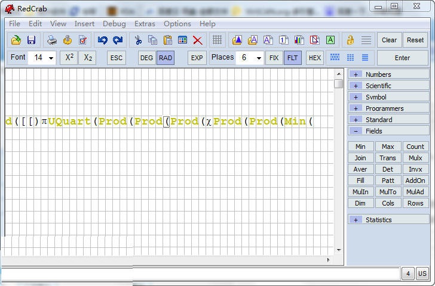Redo the last undone action
Screen dimensions: 435x286
(x=118, y=40)
